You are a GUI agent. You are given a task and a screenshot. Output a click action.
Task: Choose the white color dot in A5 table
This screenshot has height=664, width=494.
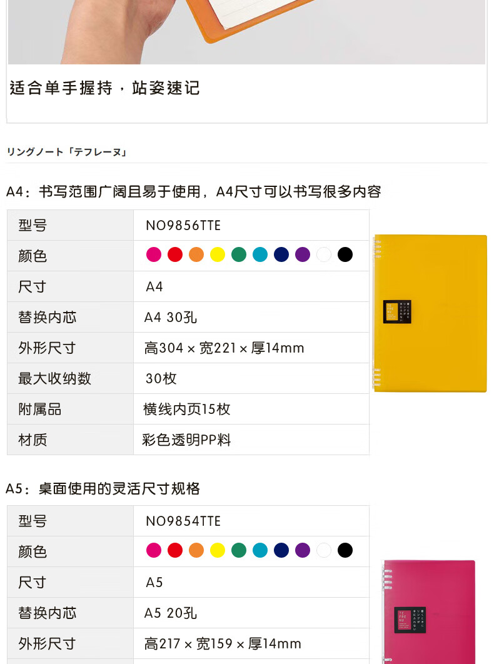tap(324, 550)
